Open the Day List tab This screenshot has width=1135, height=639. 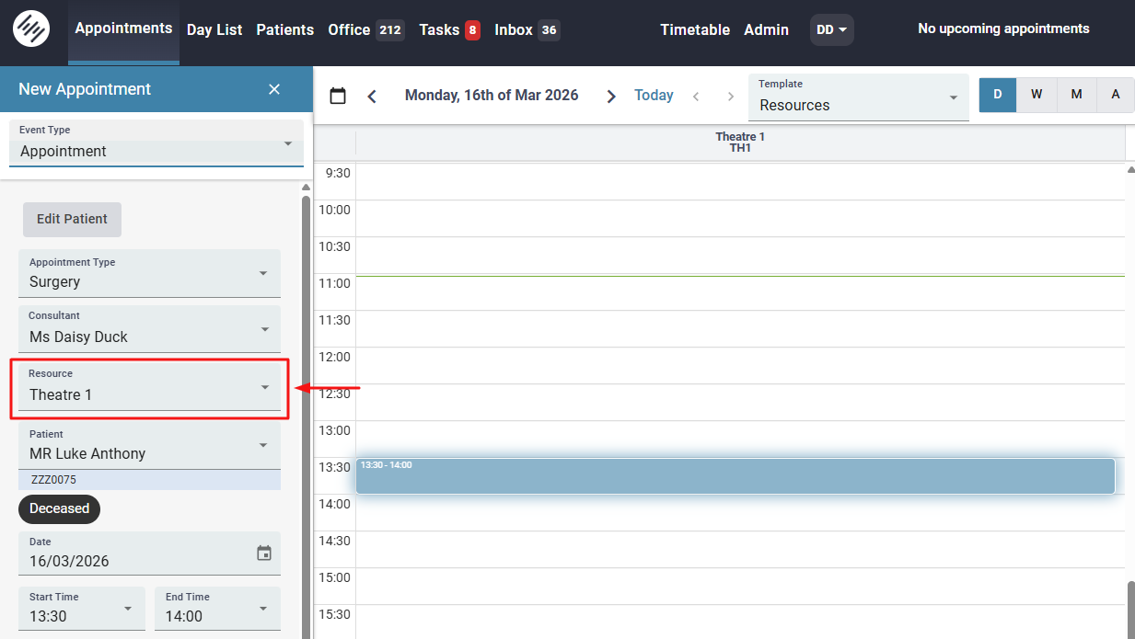214,29
